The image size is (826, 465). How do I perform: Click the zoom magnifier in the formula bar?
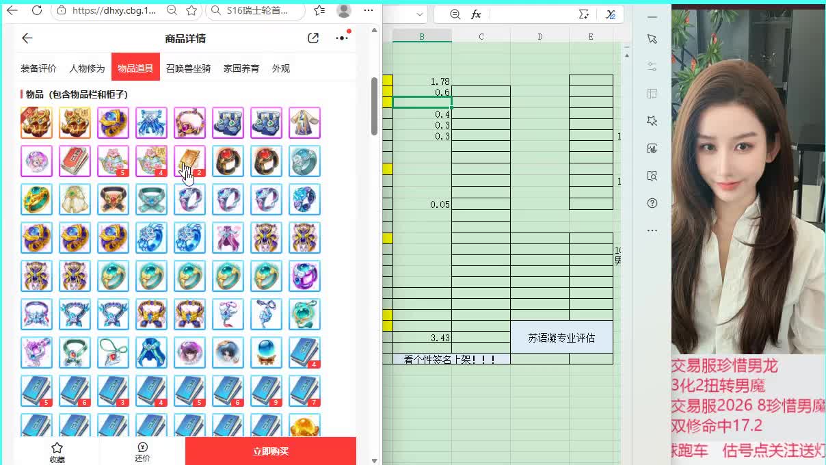pos(455,14)
